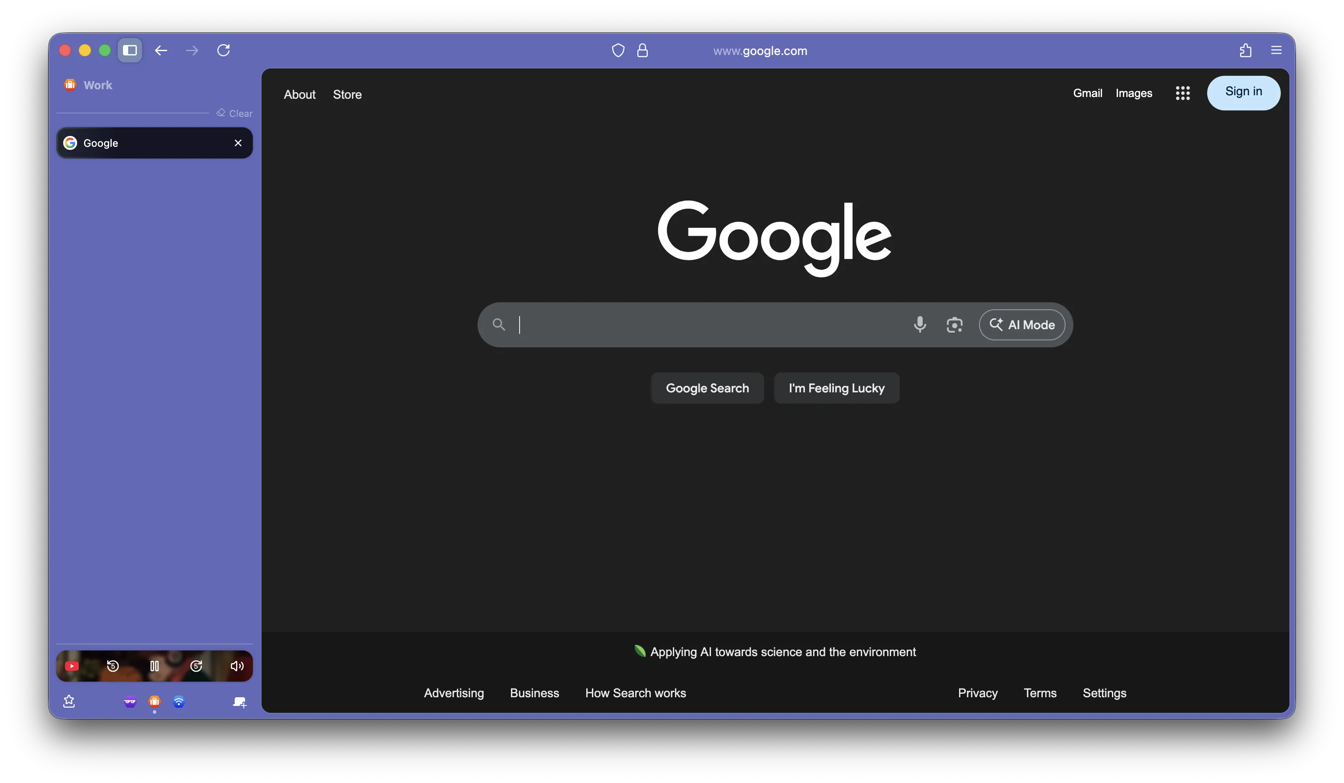Switch to purple sunglasses workspace
The width and height of the screenshot is (1344, 783).
point(129,702)
